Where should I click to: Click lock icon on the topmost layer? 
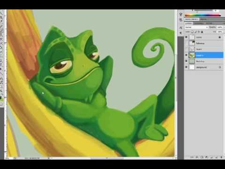click(220, 37)
